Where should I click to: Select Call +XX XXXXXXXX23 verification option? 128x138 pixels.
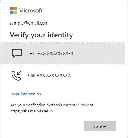click(x=63, y=75)
